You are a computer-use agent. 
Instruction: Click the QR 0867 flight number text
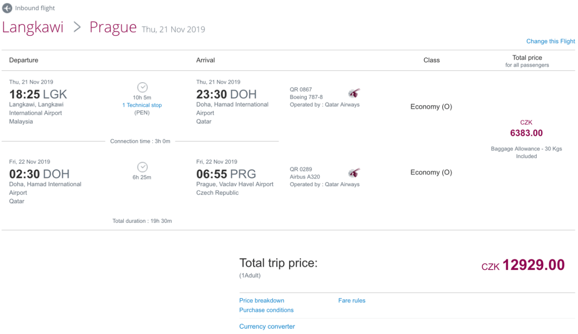[301, 89]
